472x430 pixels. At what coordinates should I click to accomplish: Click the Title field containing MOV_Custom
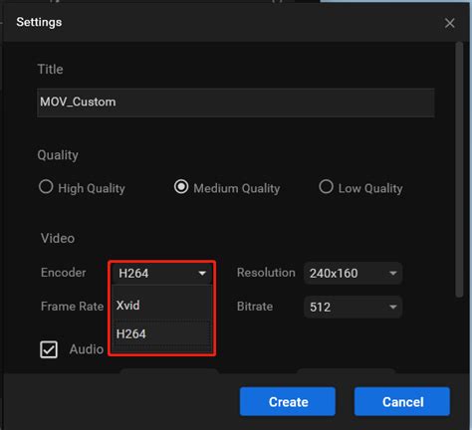(235, 103)
